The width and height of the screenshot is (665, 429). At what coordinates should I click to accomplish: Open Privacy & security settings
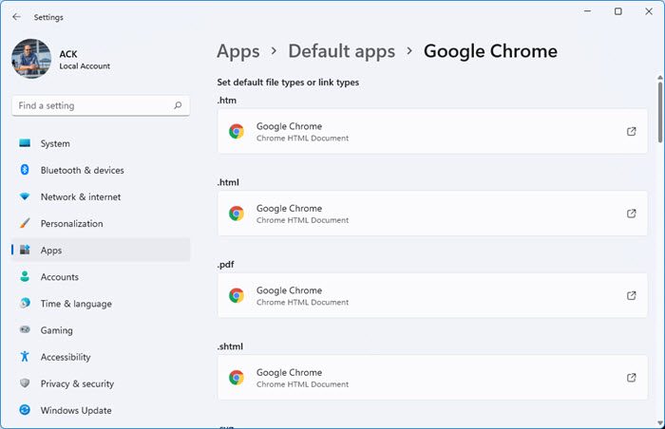point(77,384)
